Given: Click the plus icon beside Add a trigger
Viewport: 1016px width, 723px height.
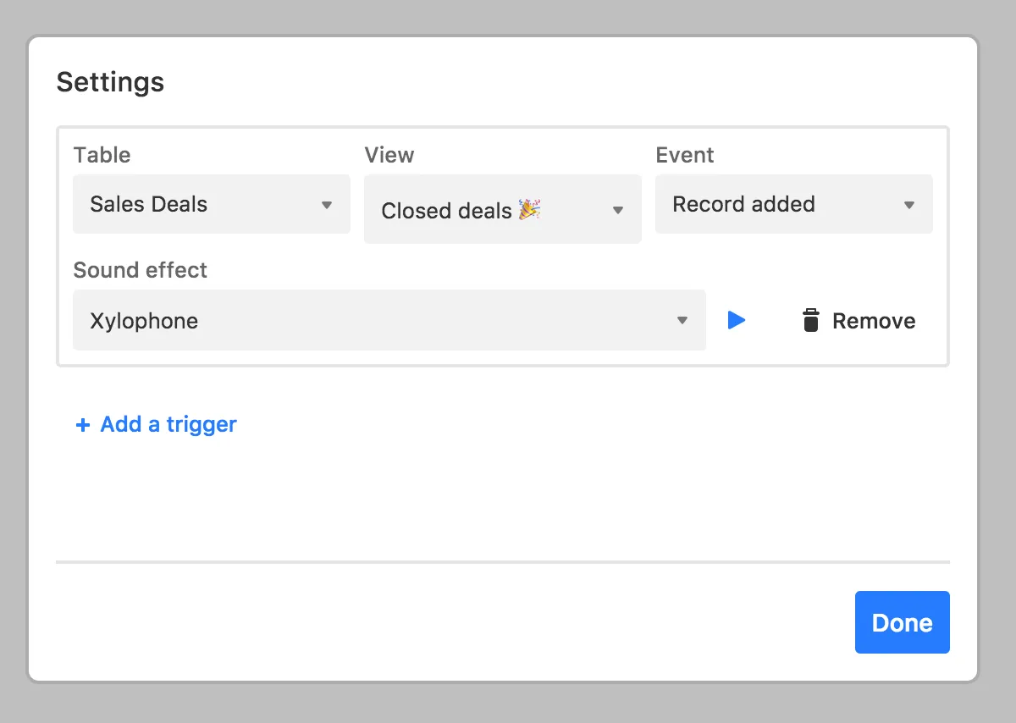Looking at the screenshot, I should 82,425.
